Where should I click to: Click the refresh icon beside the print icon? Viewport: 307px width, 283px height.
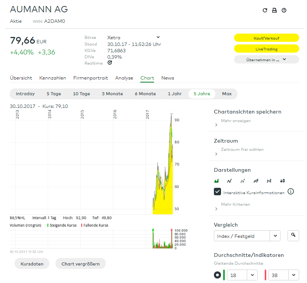pos(265,10)
